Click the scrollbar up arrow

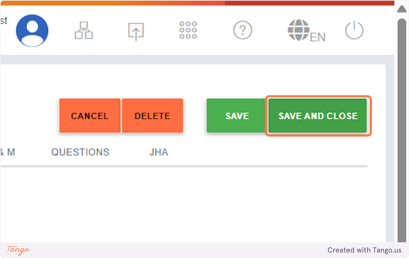click(x=402, y=9)
